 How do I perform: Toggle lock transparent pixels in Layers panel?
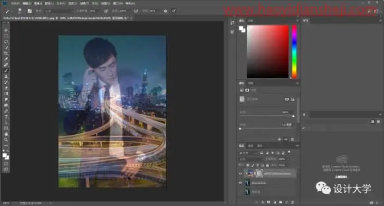click(x=248, y=165)
